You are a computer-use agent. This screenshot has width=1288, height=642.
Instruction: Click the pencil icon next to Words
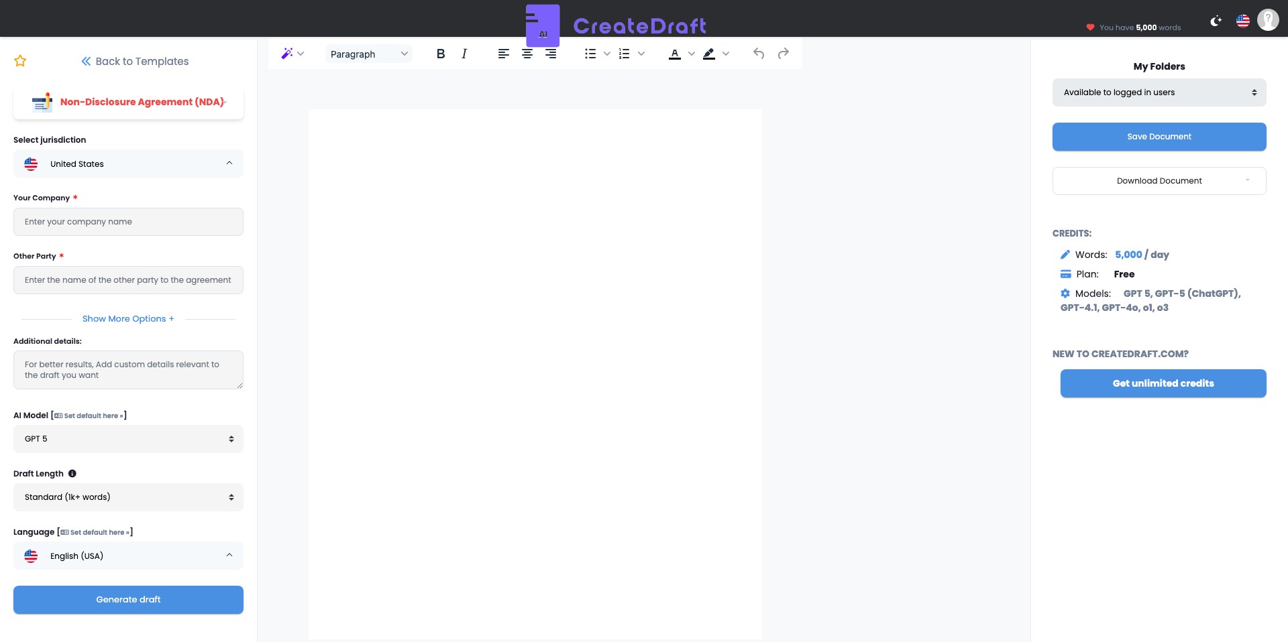click(x=1065, y=255)
